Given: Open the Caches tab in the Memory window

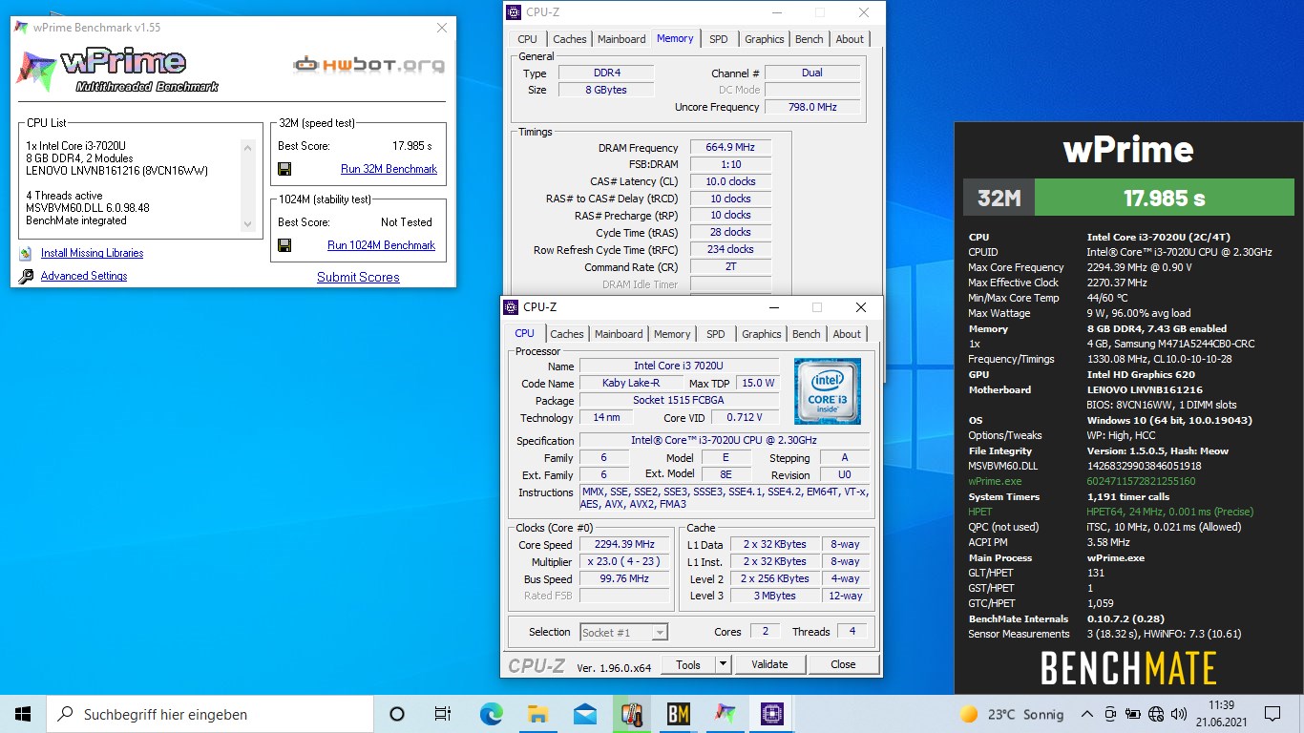Looking at the screenshot, I should point(570,39).
